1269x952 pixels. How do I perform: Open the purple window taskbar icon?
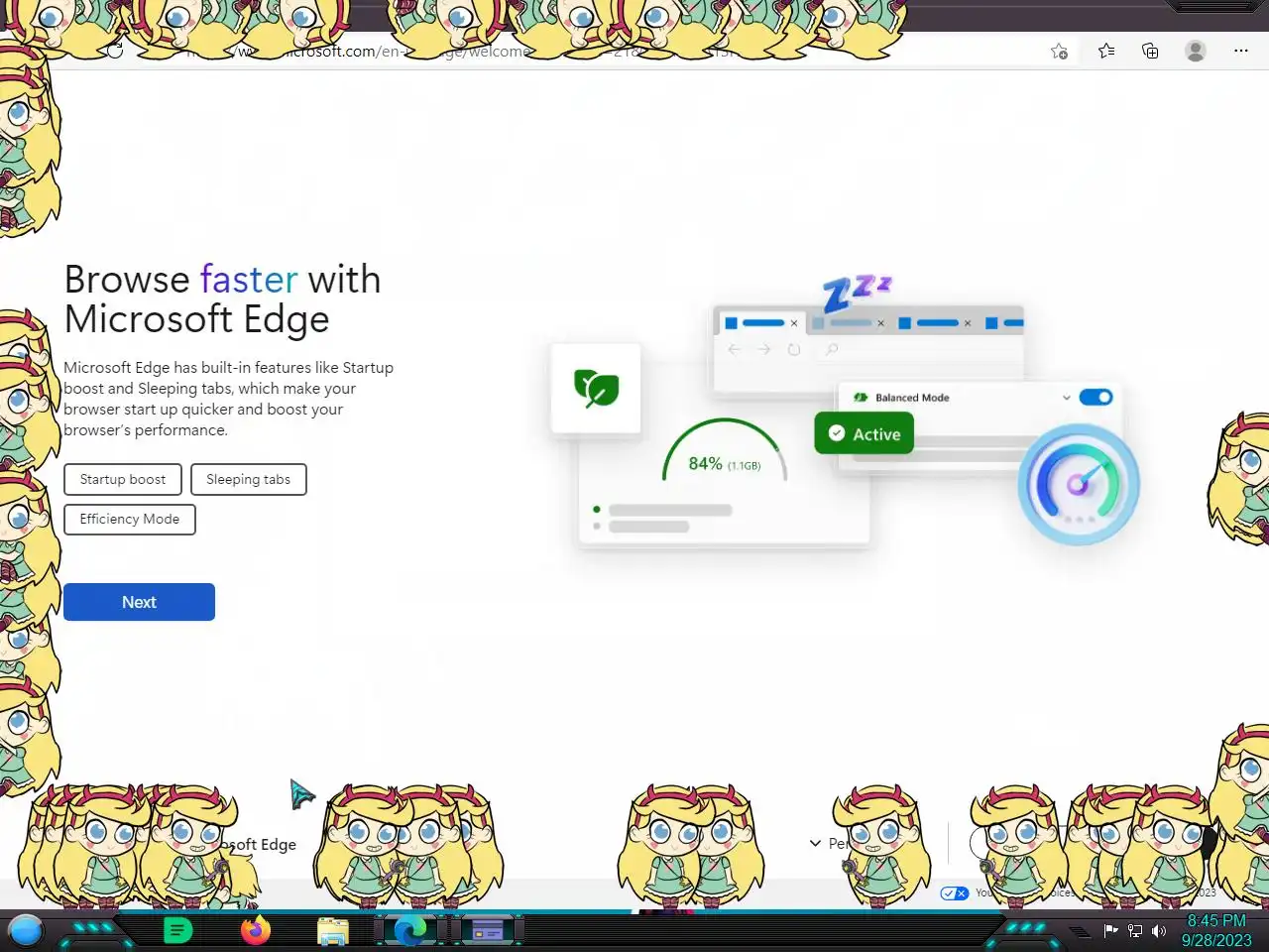coord(487,930)
